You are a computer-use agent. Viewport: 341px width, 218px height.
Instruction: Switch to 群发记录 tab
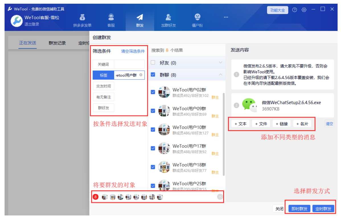(57, 43)
